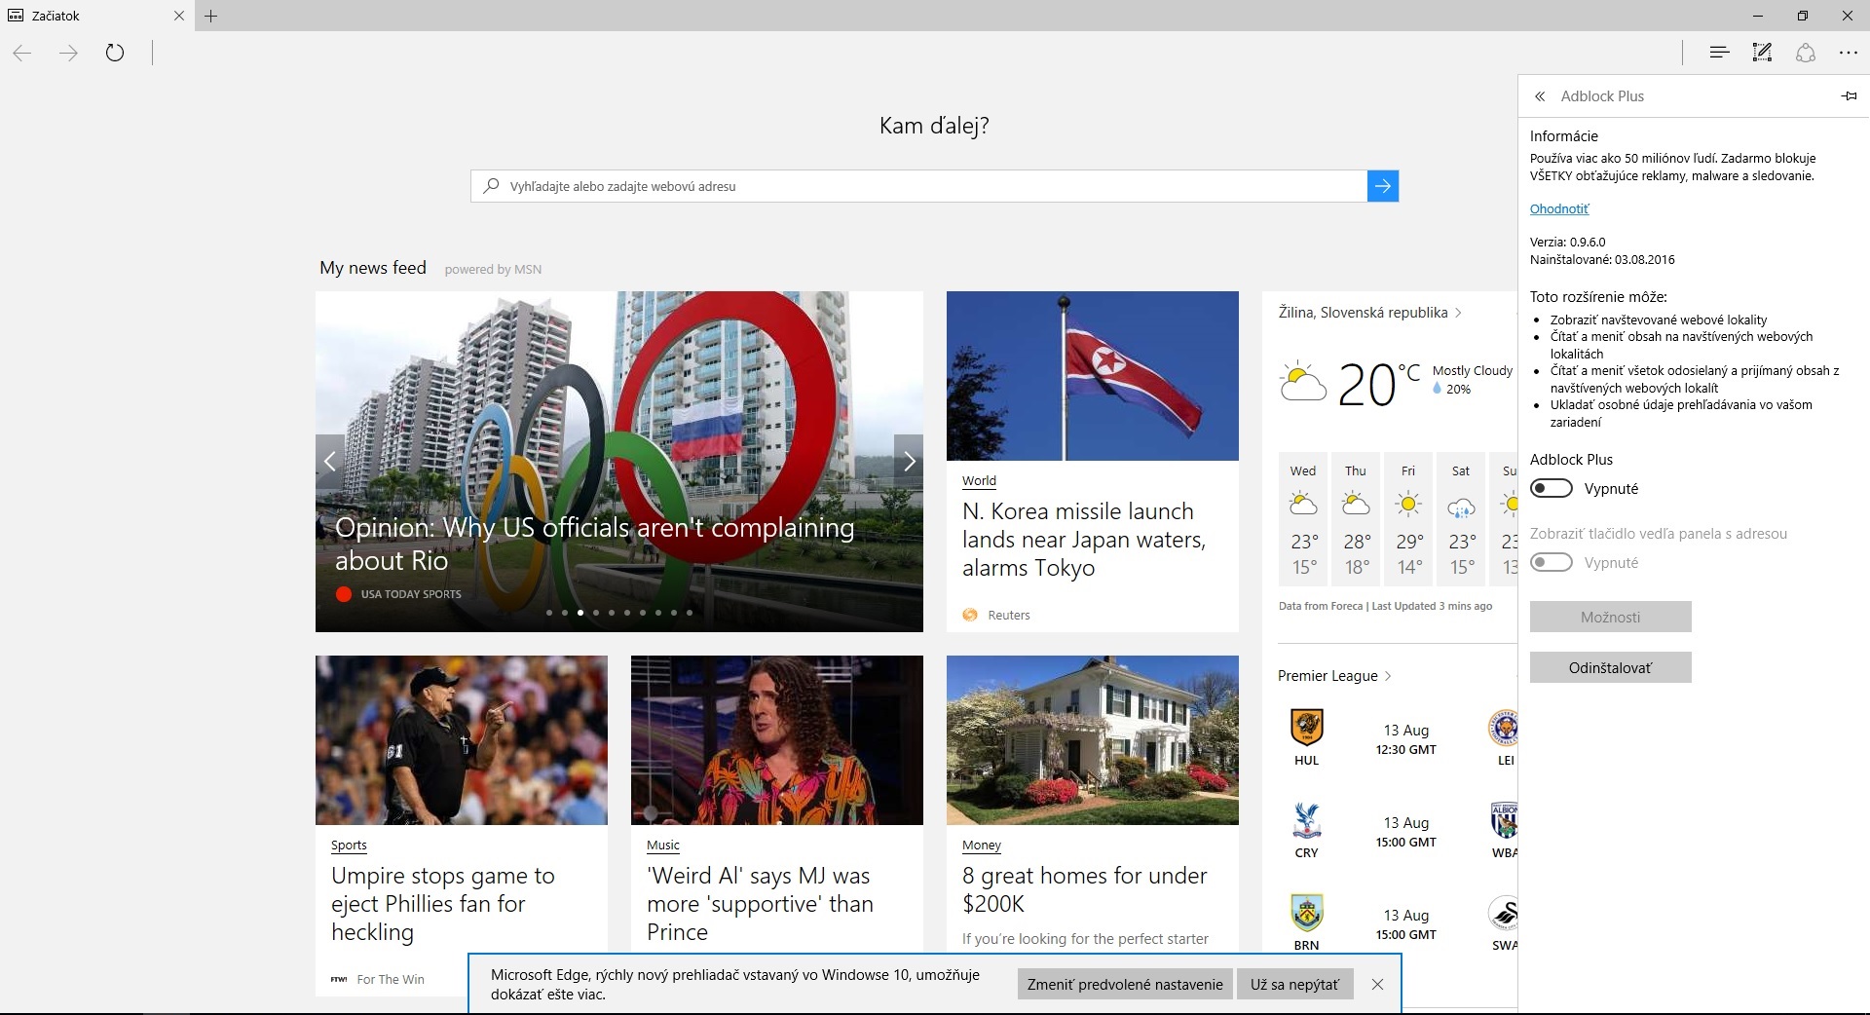Click the Hull City HUL team crest
Screen dimensions: 1870x1015
[1306, 728]
